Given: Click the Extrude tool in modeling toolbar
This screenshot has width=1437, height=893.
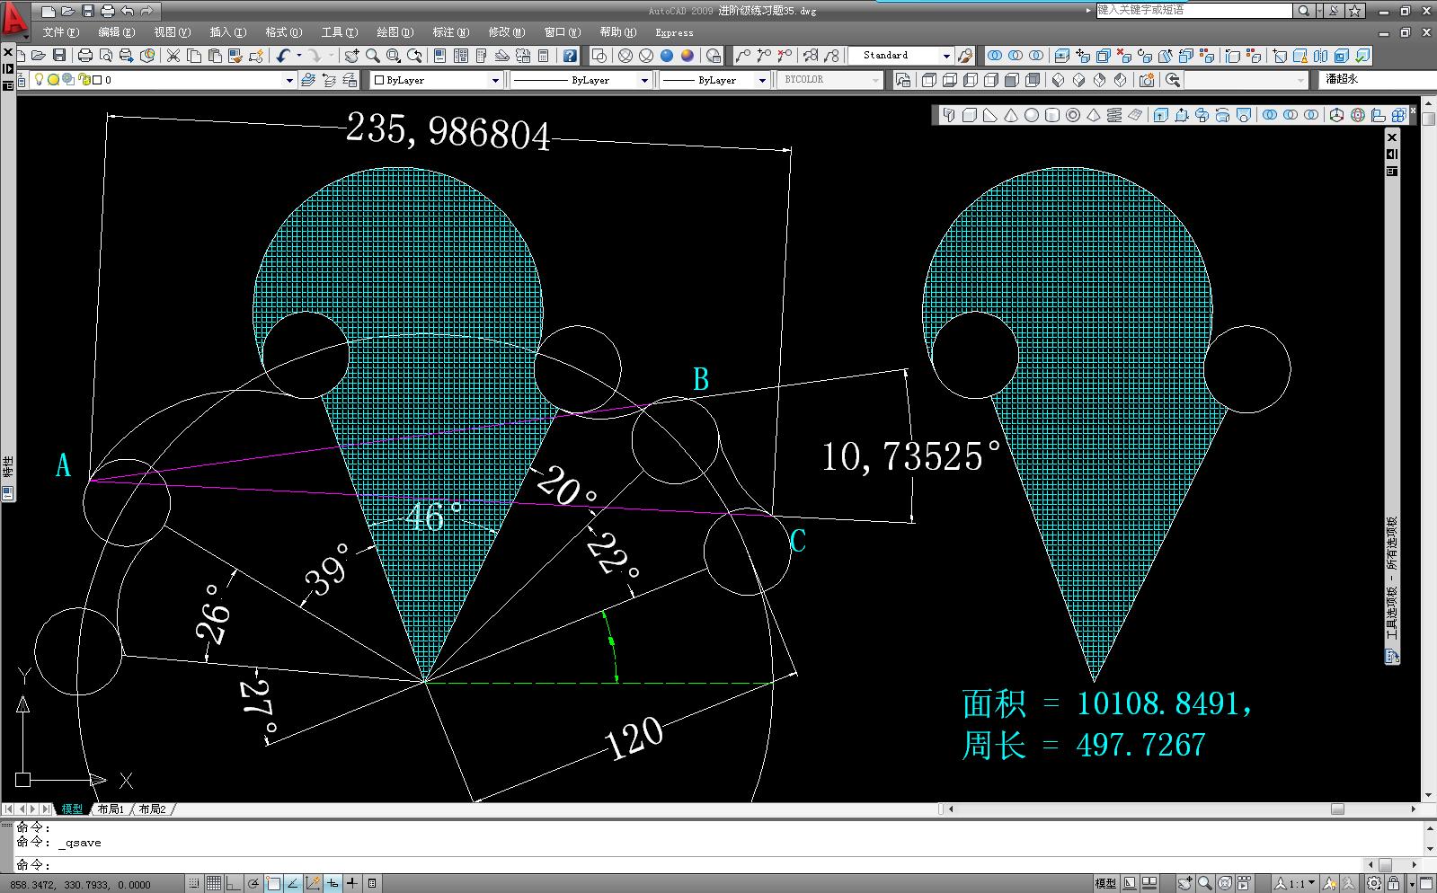Looking at the screenshot, I should [1160, 115].
